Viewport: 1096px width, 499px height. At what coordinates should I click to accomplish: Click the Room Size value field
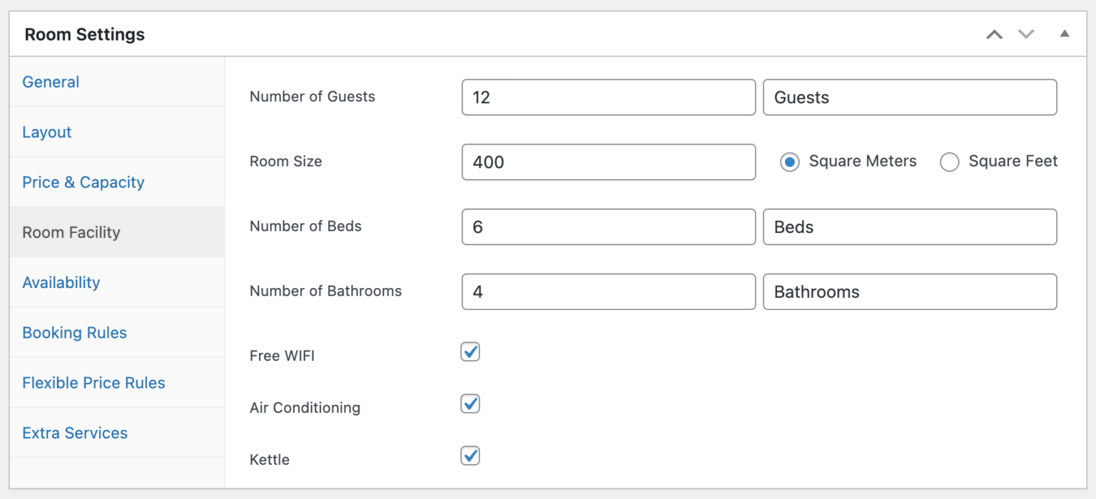(609, 162)
